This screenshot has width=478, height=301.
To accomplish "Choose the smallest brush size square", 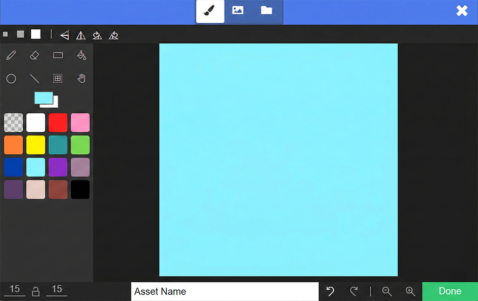I will pos(5,35).
